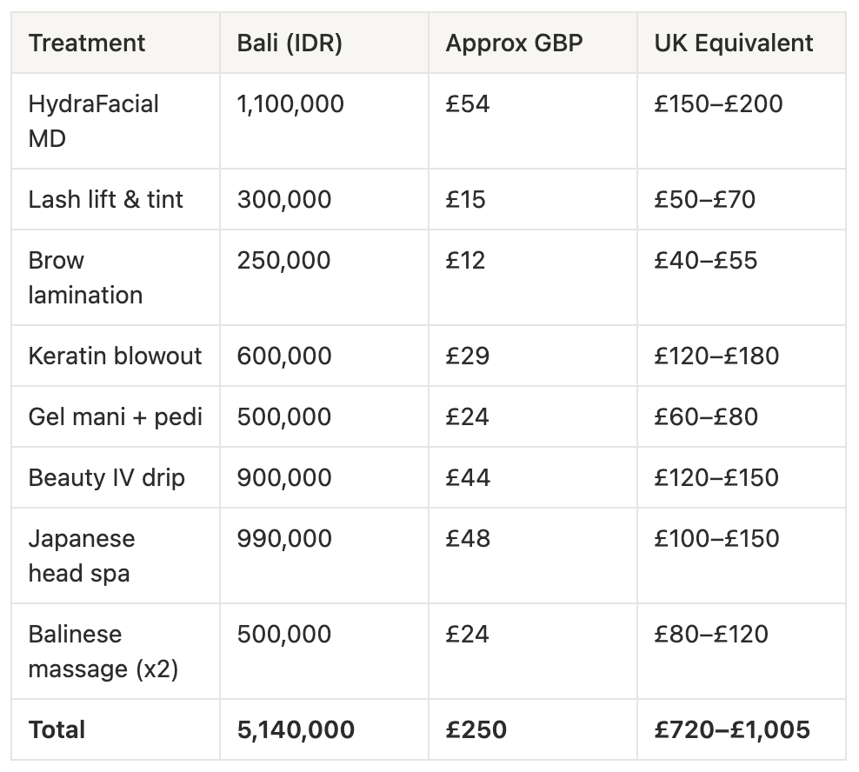Click the Gel mani + pedi cell

point(116,416)
